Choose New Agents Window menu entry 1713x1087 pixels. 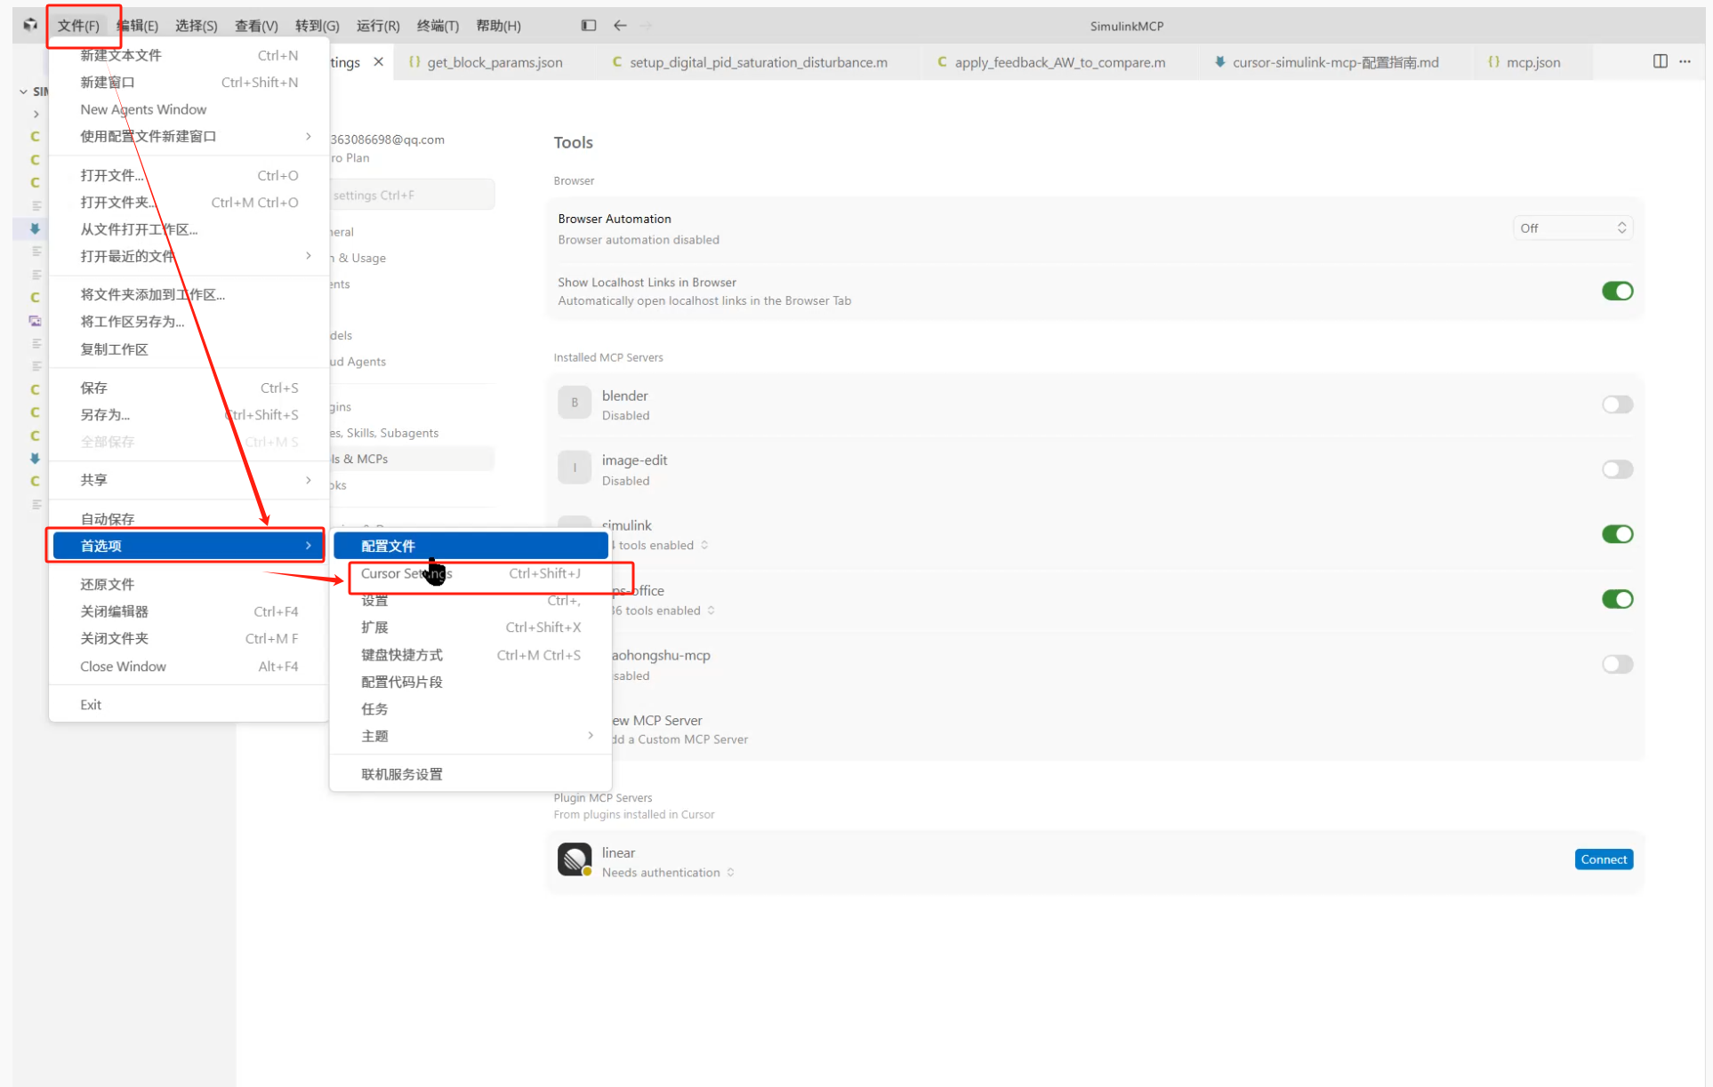189,109
